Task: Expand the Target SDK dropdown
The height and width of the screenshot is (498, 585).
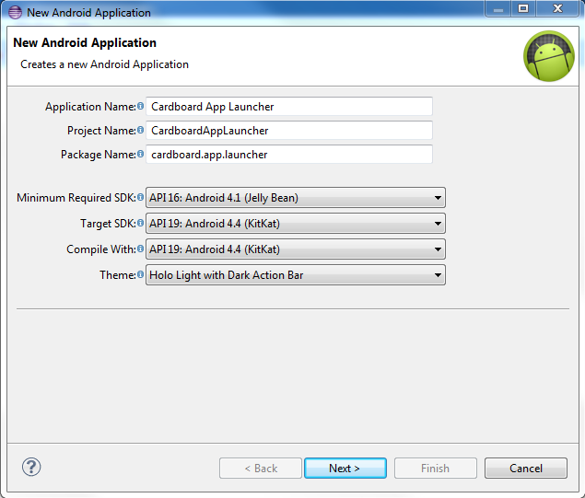Action: click(295, 224)
